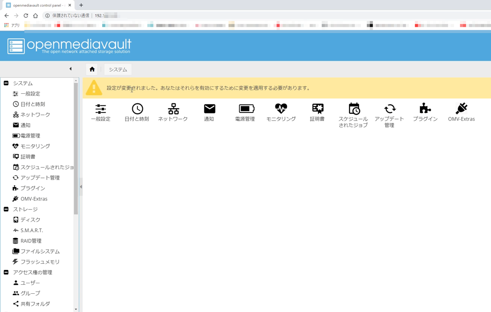This screenshot has height=312, width=491.
Task: Select S.M.A.R.T. in the sidebar
Action: (32, 230)
